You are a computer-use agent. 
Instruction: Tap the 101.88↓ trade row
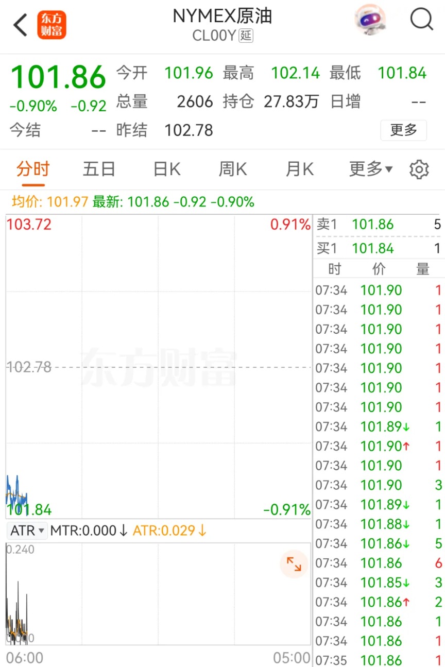coord(379,524)
